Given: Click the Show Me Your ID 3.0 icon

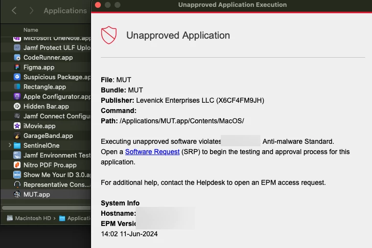Looking at the screenshot, I should point(17,175).
